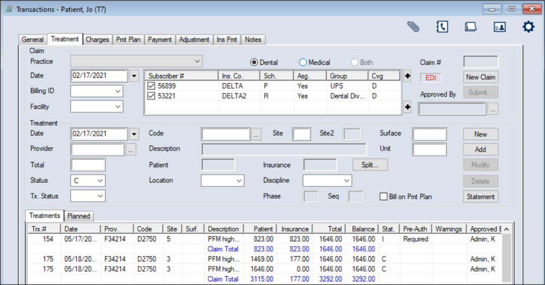
Task: Open the settings gear icon
Action: point(528,27)
